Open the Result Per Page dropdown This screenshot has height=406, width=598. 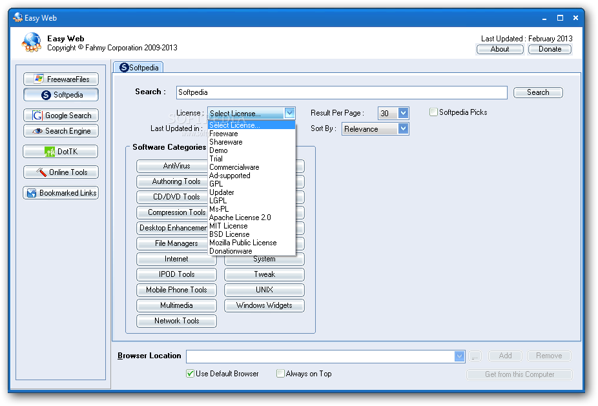point(403,113)
